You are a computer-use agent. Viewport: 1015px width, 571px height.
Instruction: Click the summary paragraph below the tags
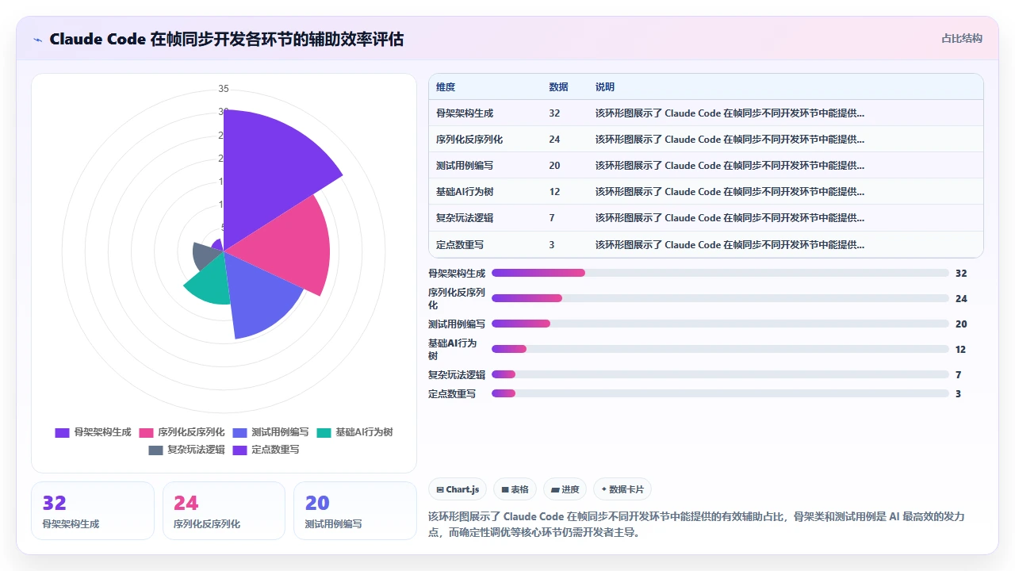pyautogui.click(x=698, y=524)
